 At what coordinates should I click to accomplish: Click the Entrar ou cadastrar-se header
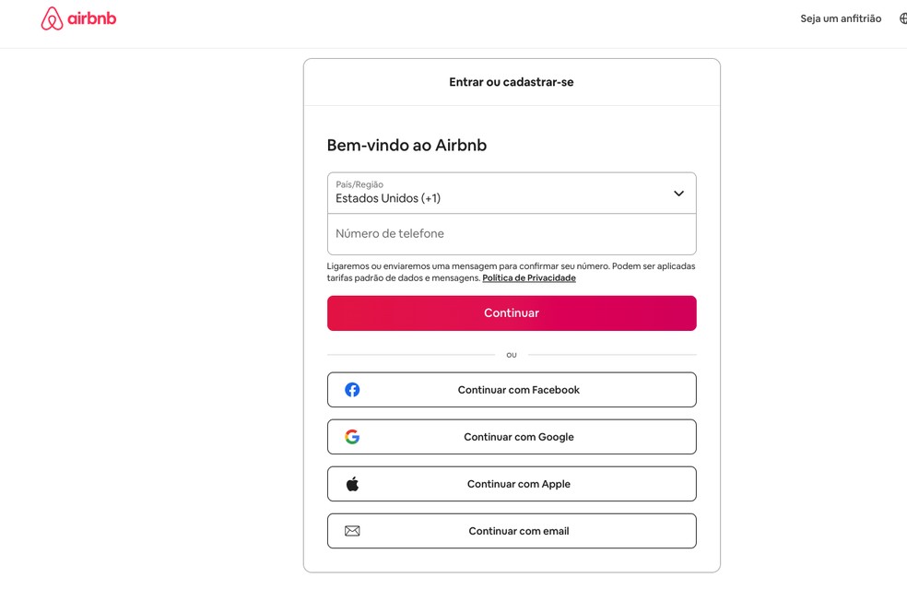(x=512, y=81)
